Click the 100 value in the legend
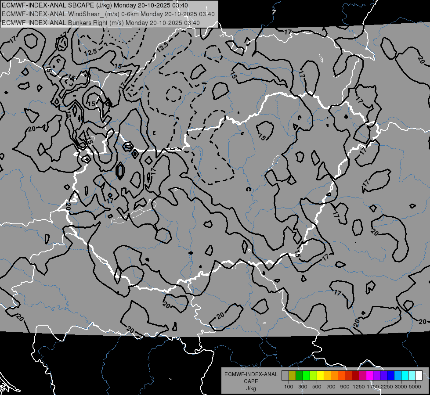Image resolution: width=430 pixels, height=395 pixels. pos(289,387)
